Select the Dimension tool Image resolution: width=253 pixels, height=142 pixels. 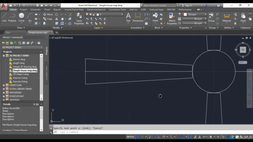138,17
